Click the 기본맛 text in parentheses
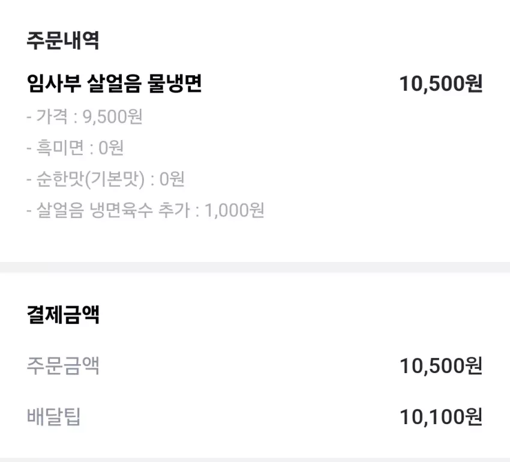 click(115, 179)
